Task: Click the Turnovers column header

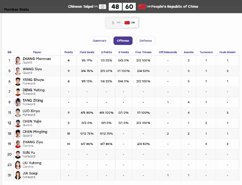Action: coord(206,52)
